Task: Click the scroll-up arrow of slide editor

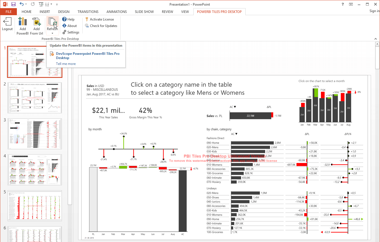Action: coord(377,44)
